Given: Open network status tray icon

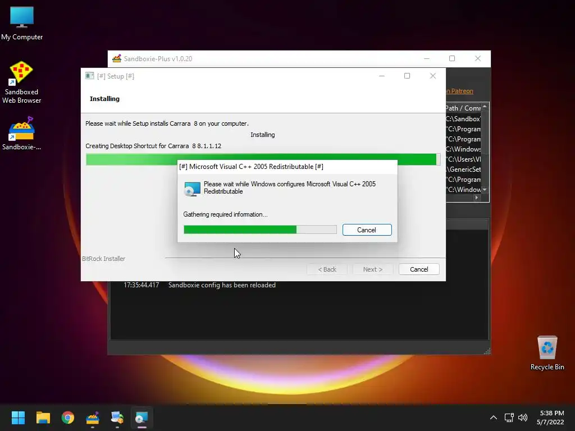Looking at the screenshot, I should [x=509, y=418].
